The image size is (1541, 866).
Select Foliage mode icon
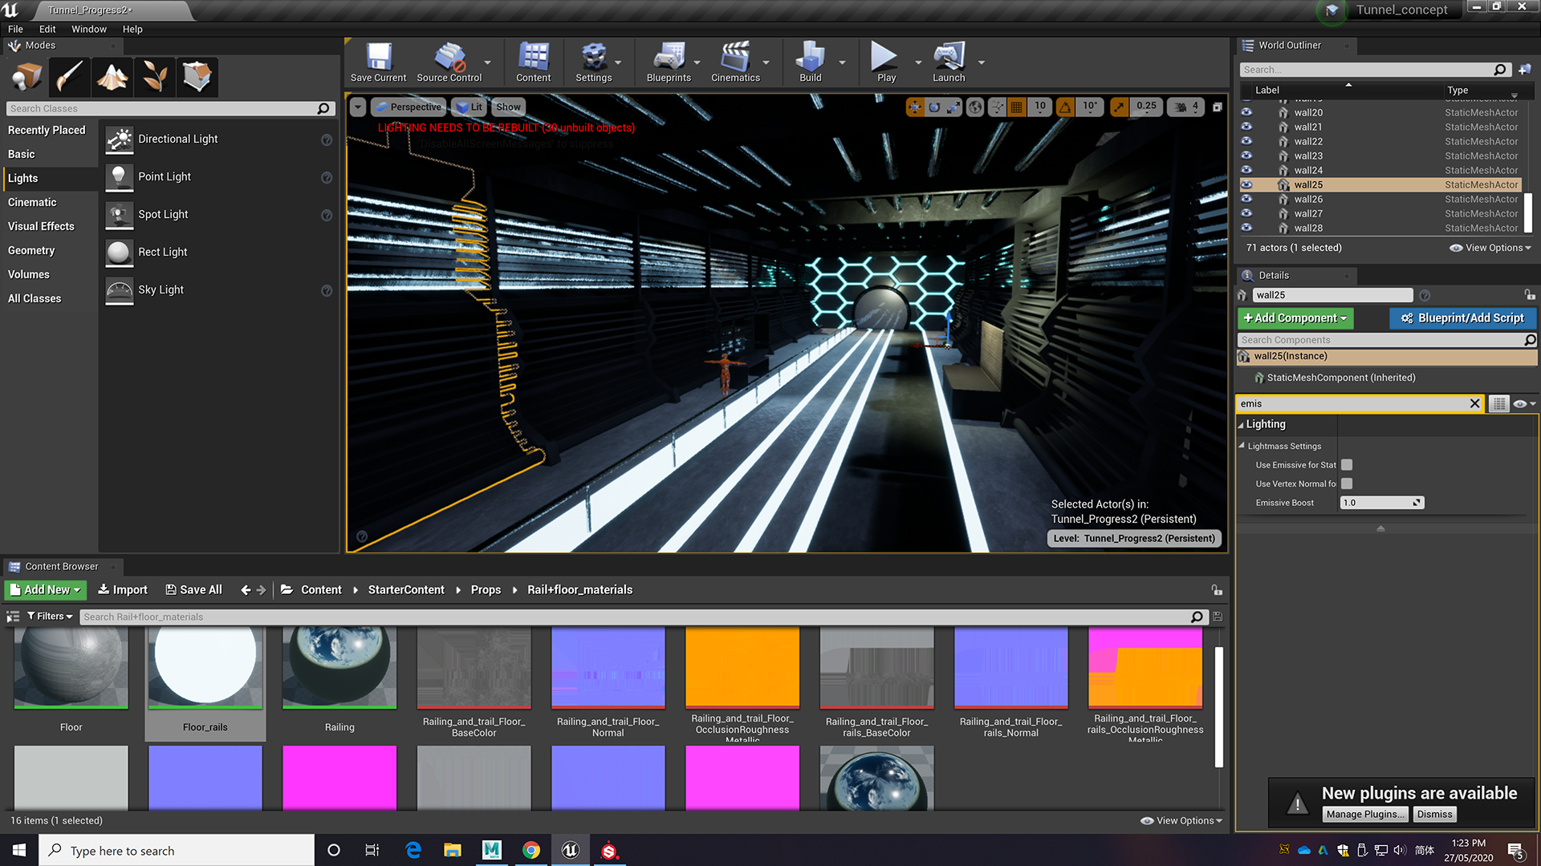154,77
